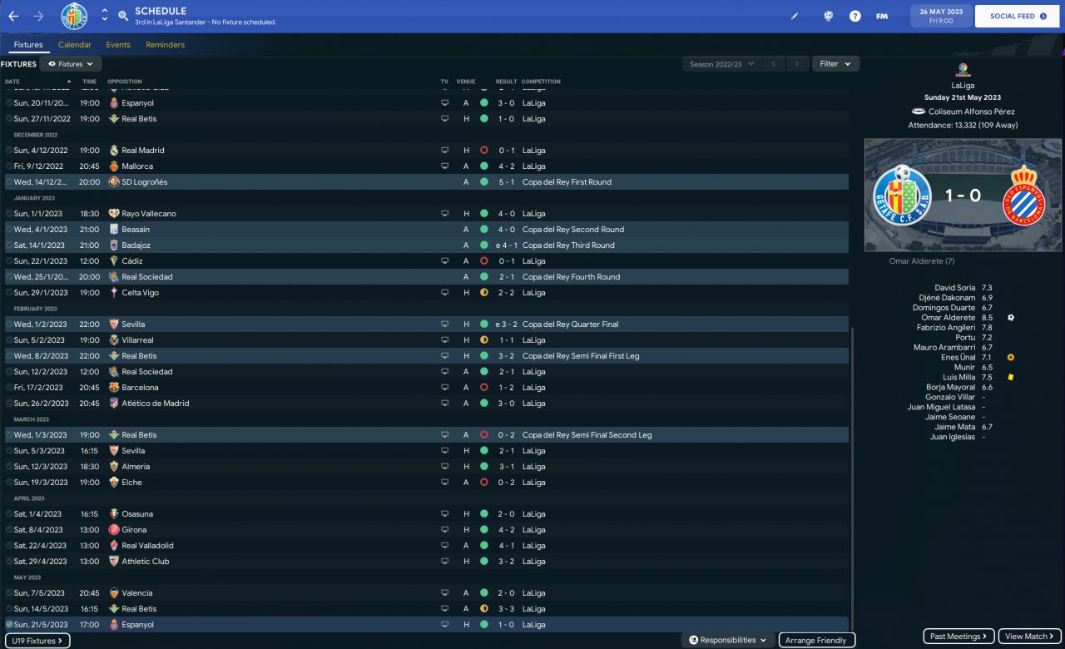Click the Celta Vigo club badge
The image size is (1065, 649).
point(114,293)
